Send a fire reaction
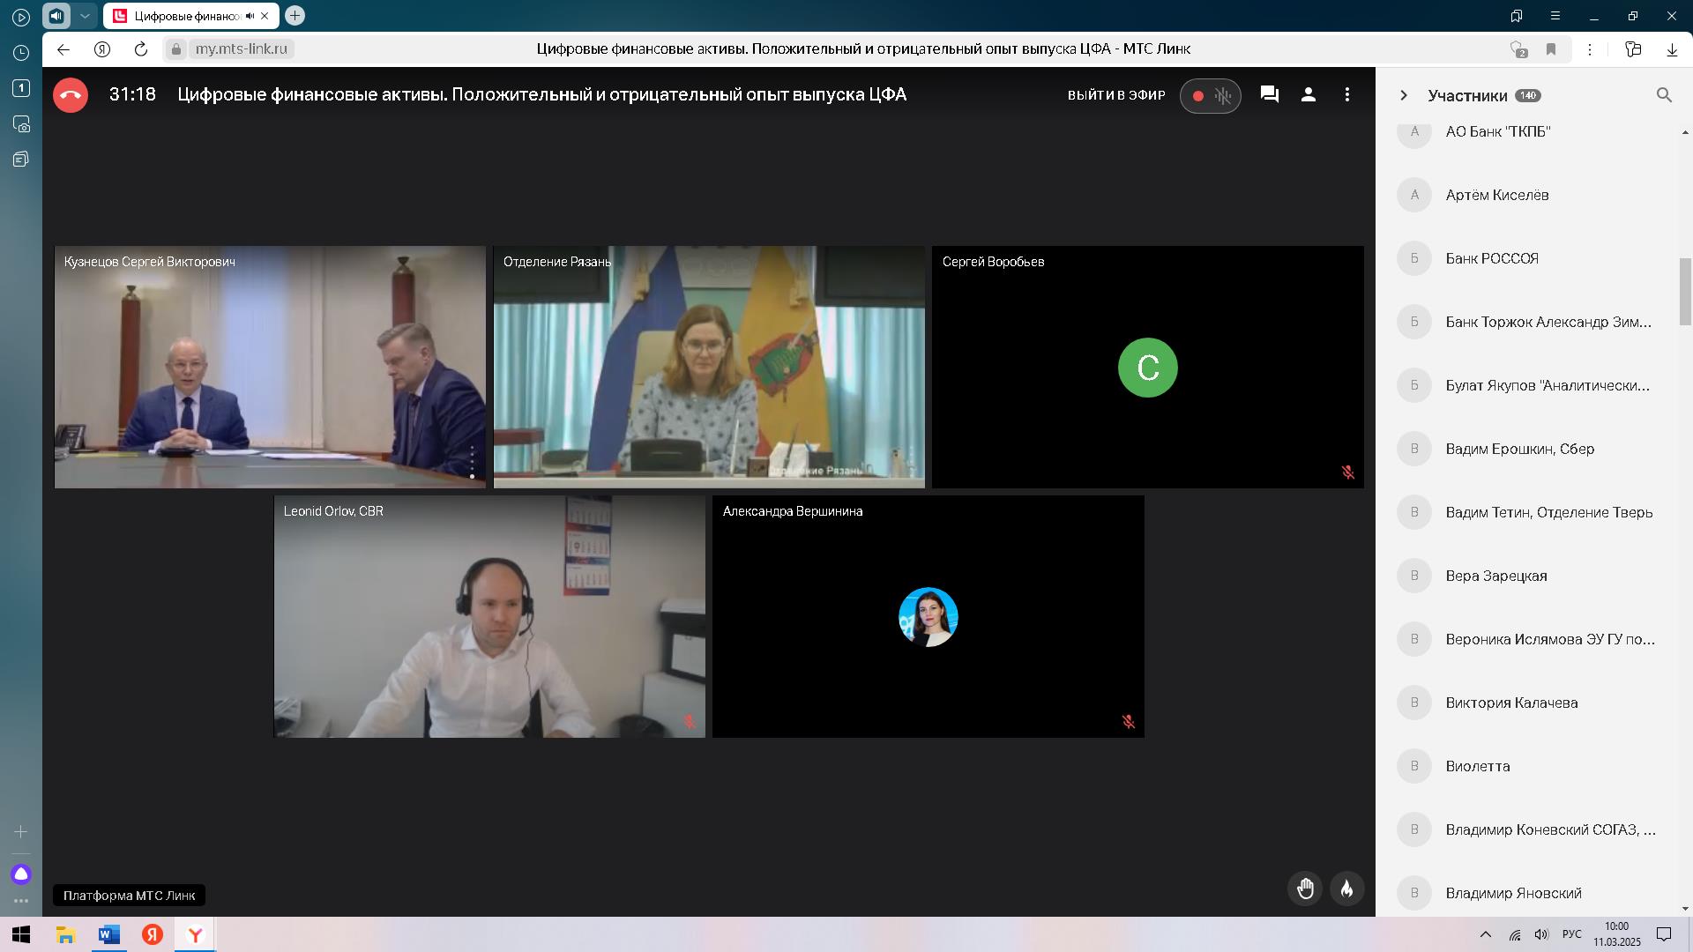 tap(1346, 889)
